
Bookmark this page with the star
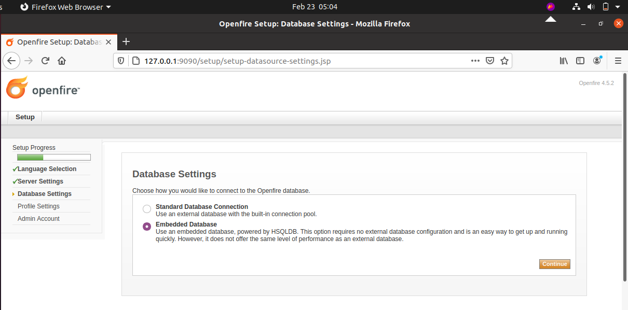point(504,61)
